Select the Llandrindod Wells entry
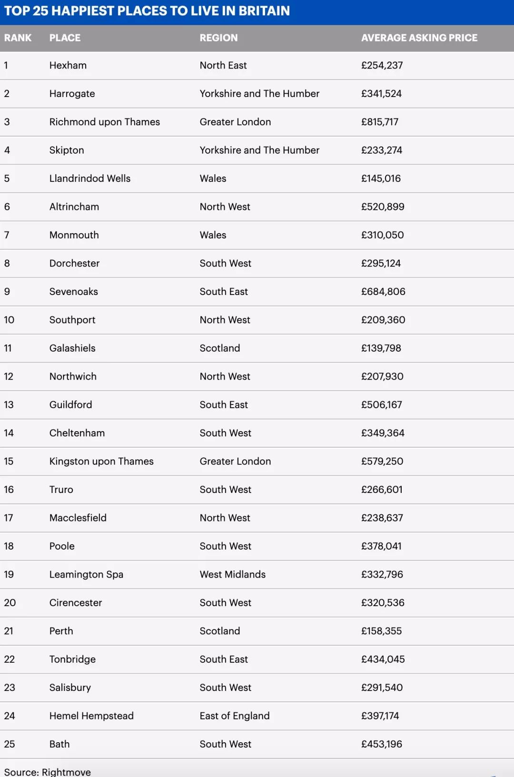This screenshot has width=514, height=777. coord(90,178)
